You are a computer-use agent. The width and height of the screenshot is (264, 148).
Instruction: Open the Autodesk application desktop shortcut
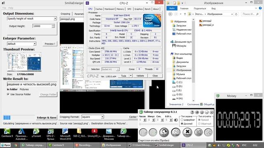tap(21, 134)
